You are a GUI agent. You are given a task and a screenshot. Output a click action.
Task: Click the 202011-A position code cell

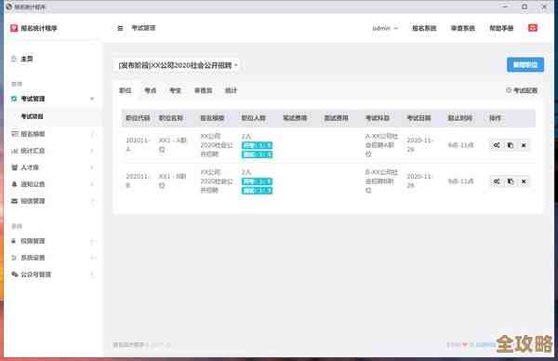tap(138, 145)
